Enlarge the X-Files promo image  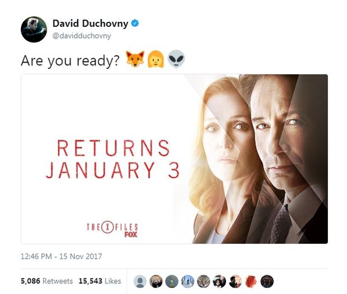pos(175,159)
